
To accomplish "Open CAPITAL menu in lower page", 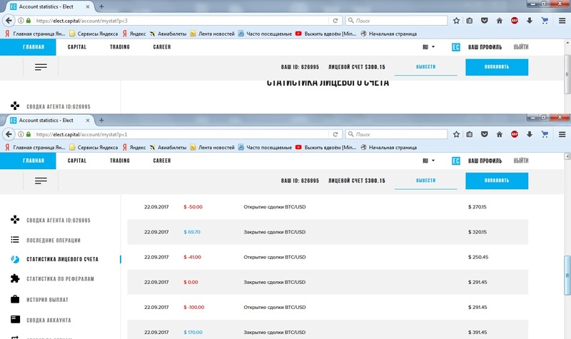I will [x=77, y=161].
